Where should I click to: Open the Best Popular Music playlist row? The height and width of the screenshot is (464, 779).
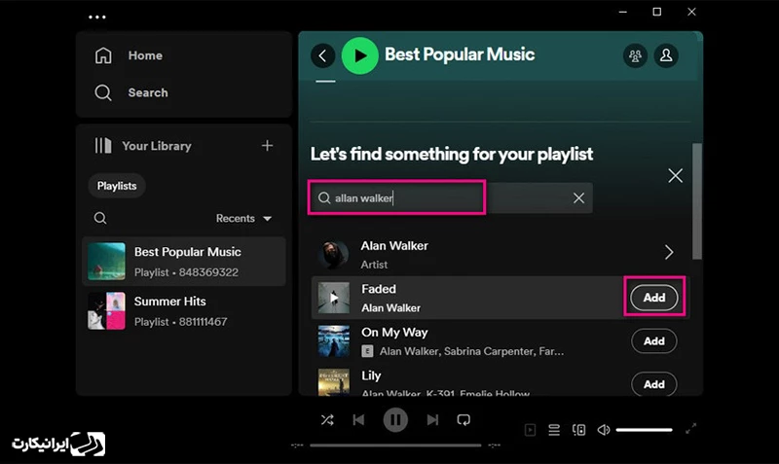click(x=184, y=262)
